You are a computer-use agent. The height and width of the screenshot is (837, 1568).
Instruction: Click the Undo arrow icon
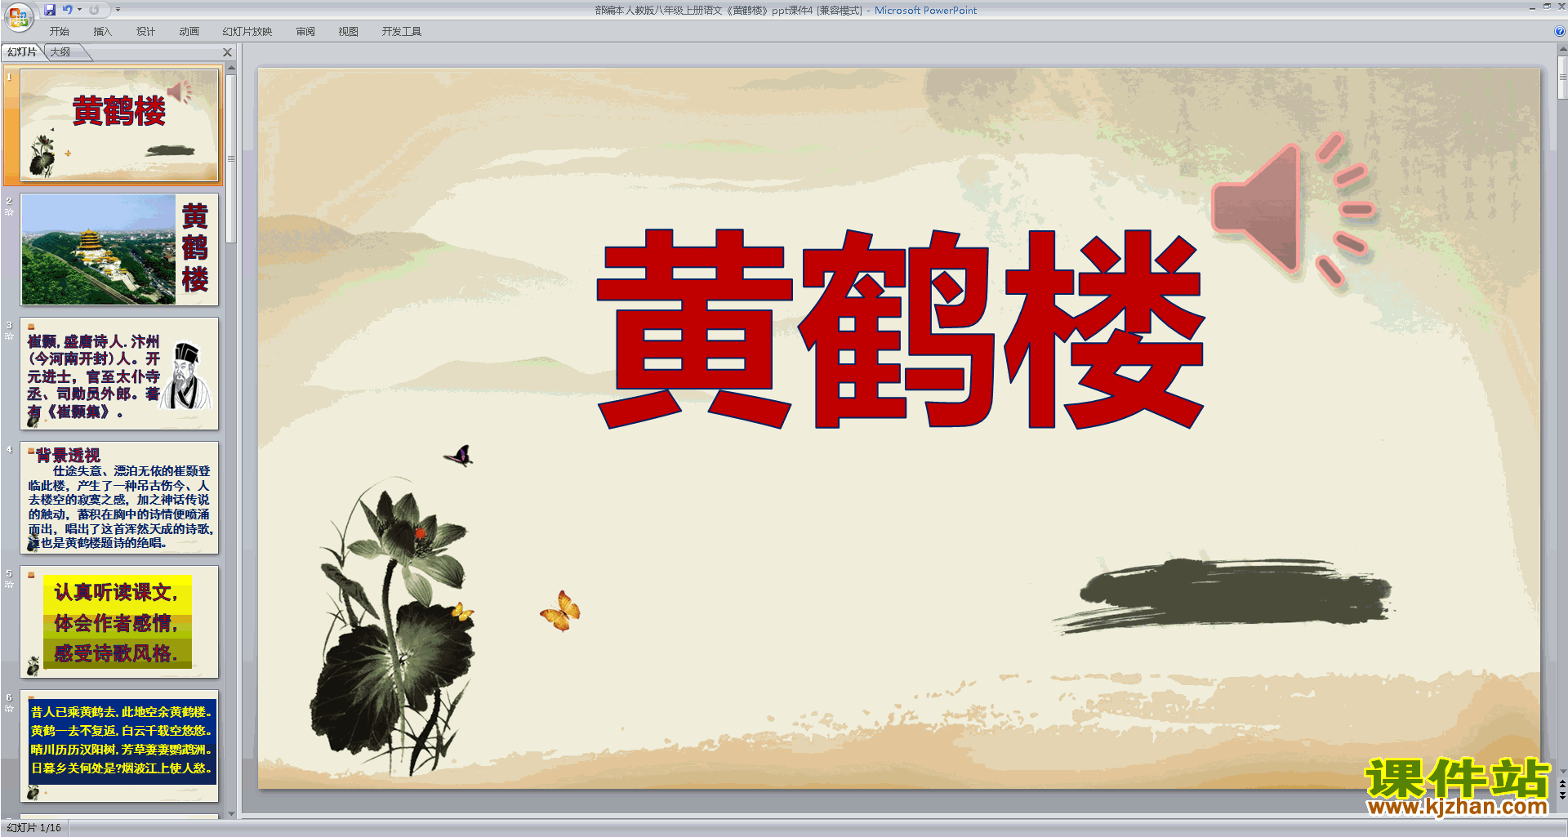[68, 10]
